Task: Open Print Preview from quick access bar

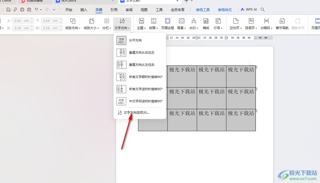Action: tap(29, 10)
